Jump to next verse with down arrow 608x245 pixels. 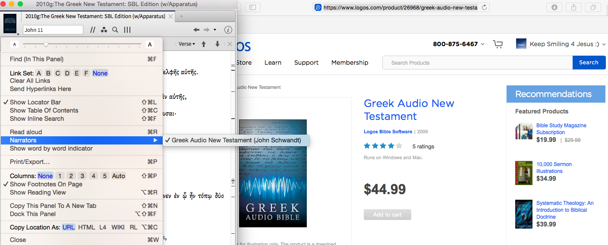(217, 44)
